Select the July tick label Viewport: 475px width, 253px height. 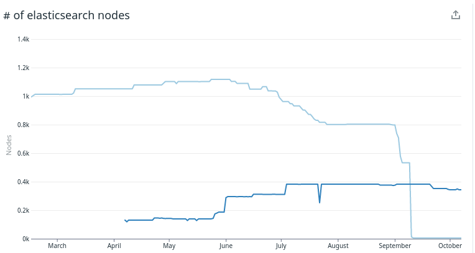tap(281, 246)
